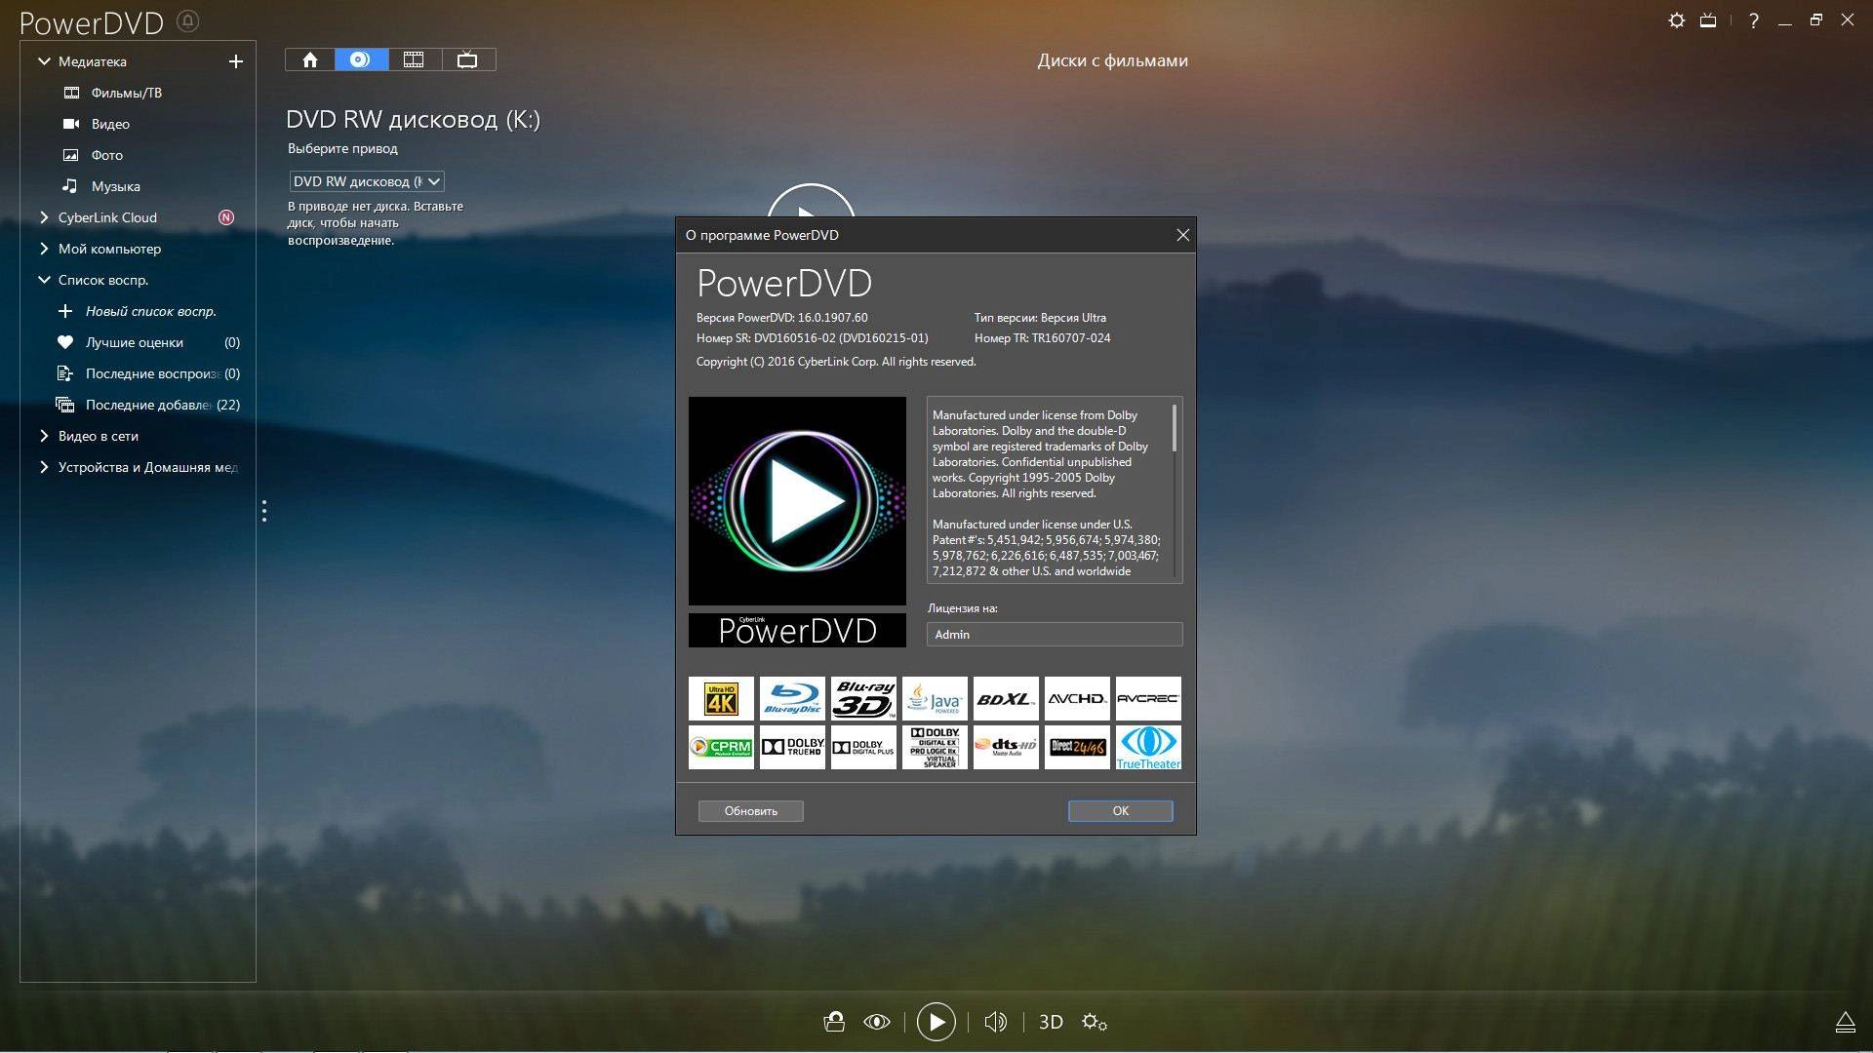
Task: Click the AVCHD logo
Action: (1077, 699)
